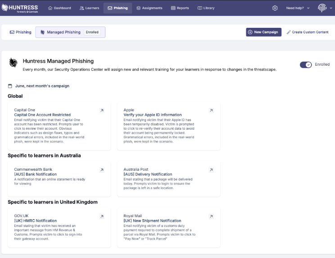Screen dimensions: 335x258
Task: Open the Library nav item
Action: click(206, 8)
